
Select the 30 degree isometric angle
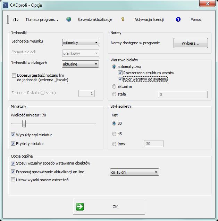pos(114,123)
